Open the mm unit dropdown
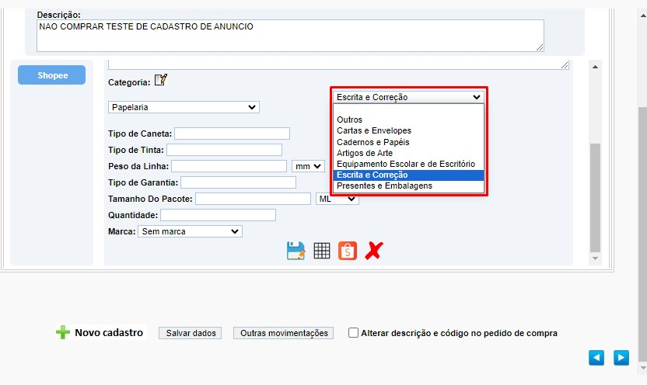The width and height of the screenshot is (647, 385). (308, 166)
